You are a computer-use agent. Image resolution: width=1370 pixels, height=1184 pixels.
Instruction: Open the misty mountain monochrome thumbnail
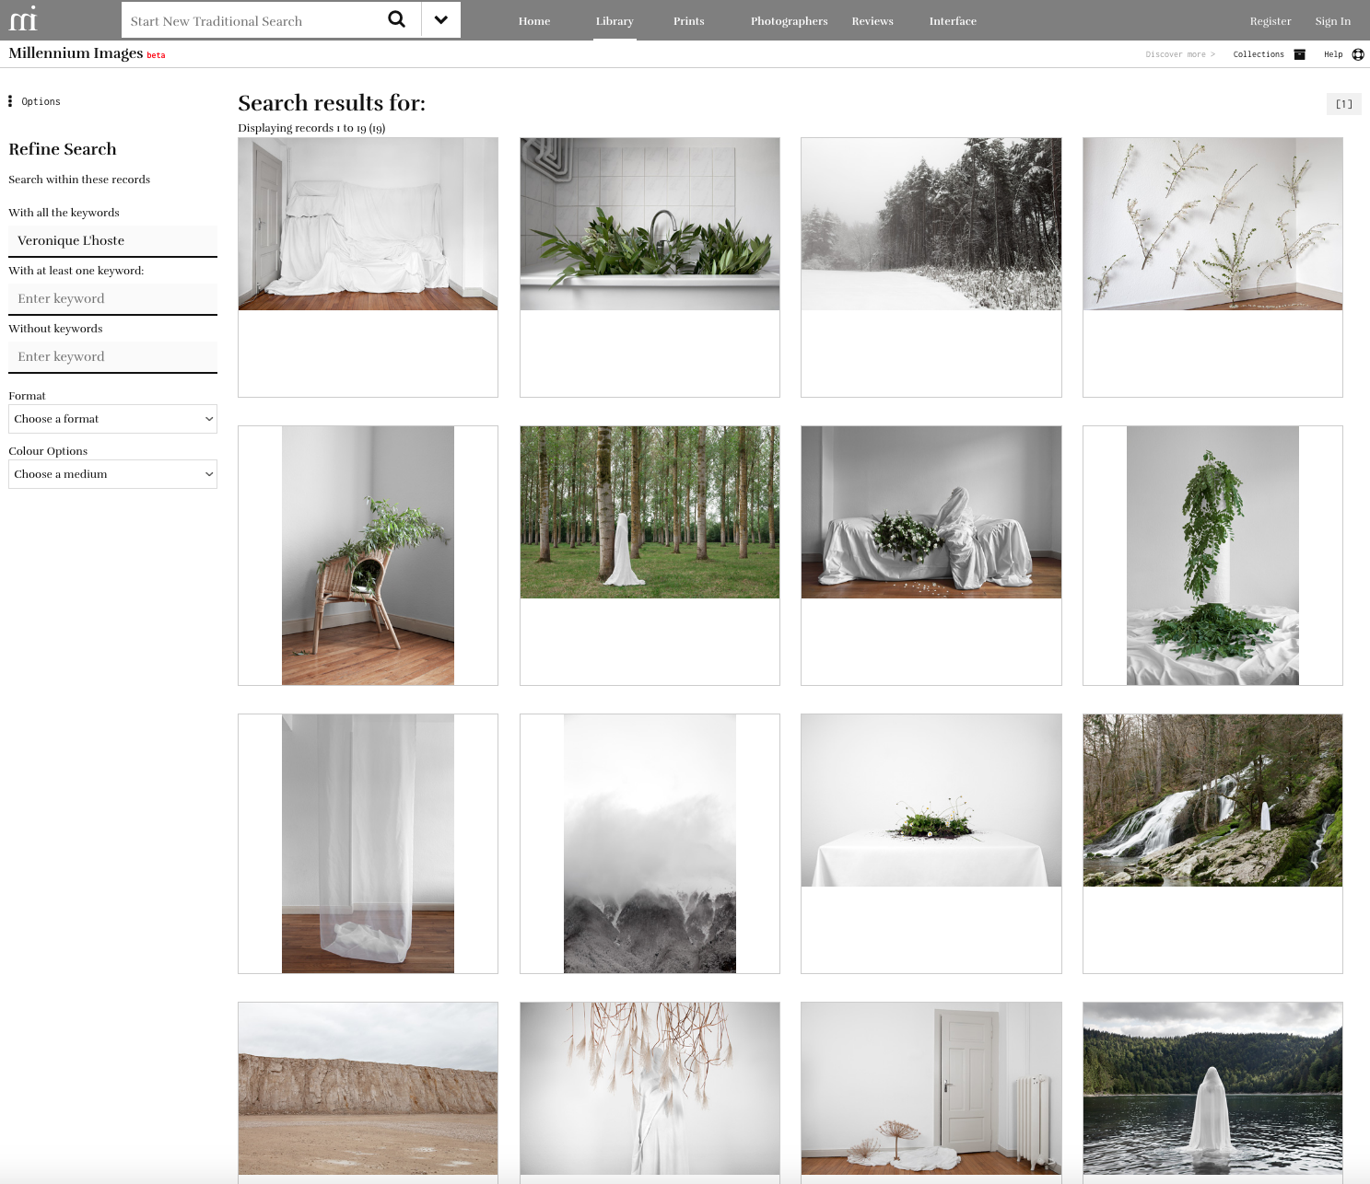[650, 843]
